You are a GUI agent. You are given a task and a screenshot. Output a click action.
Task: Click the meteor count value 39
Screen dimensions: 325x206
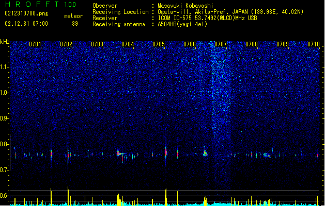pos(75,24)
